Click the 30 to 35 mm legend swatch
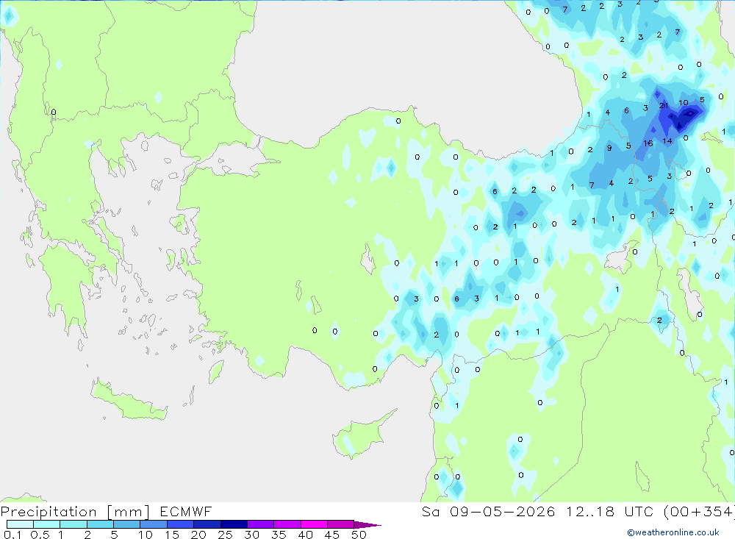 tap(260, 524)
